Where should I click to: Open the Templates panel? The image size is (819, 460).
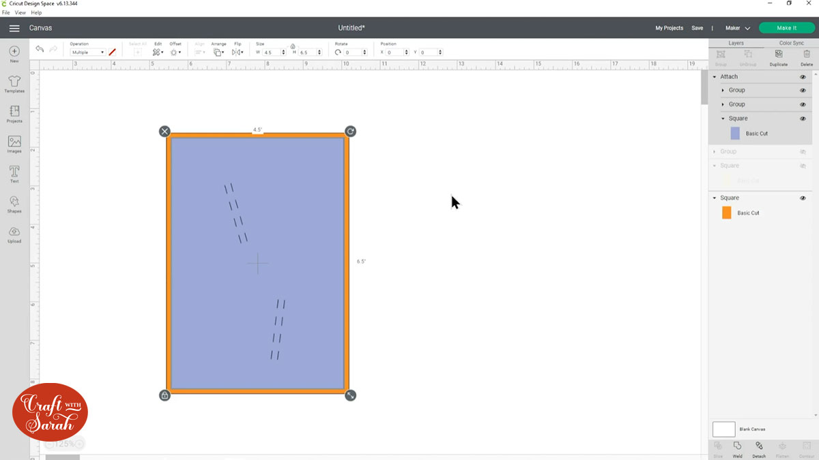click(x=14, y=85)
